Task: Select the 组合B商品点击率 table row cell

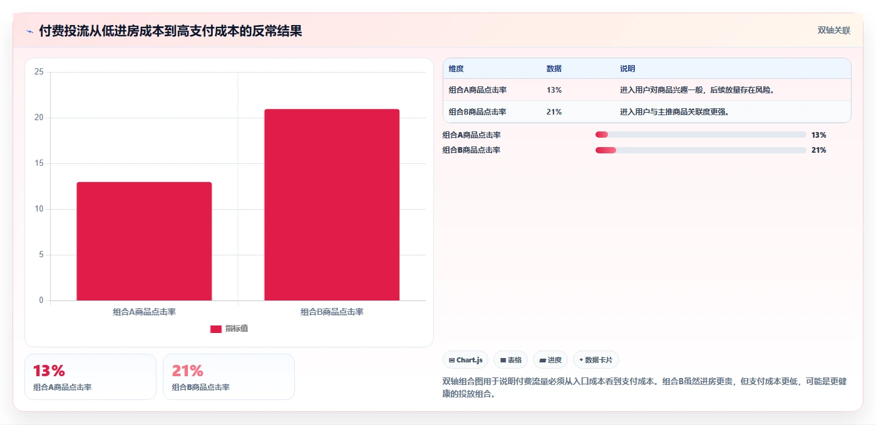Action: 478,111
